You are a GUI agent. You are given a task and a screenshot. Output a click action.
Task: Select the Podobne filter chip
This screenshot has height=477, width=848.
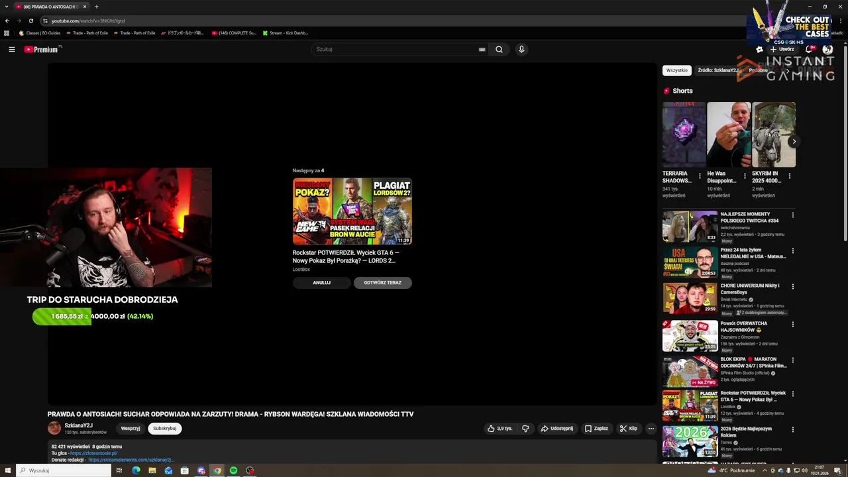[758, 70]
